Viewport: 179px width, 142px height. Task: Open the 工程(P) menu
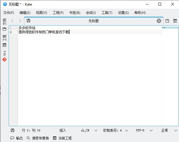(x=58, y=13)
